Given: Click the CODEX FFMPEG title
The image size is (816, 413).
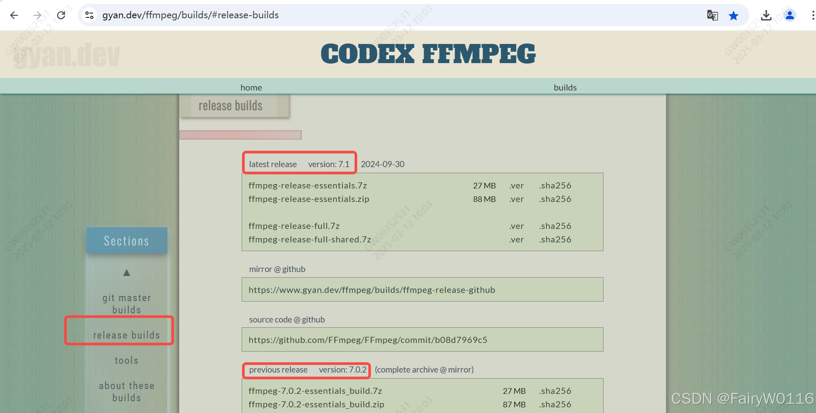Looking at the screenshot, I should (428, 54).
